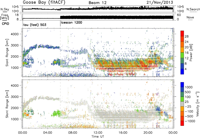Click the −1000 tick on Velocity colorbar
The height and width of the screenshot is (138, 200).
pos(190,121)
